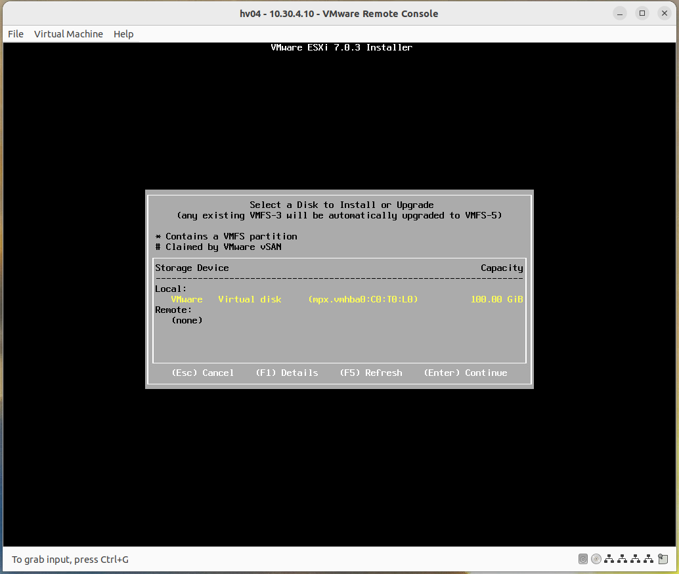Open the Help menu
The height and width of the screenshot is (574, 679).
click(123, 34)
